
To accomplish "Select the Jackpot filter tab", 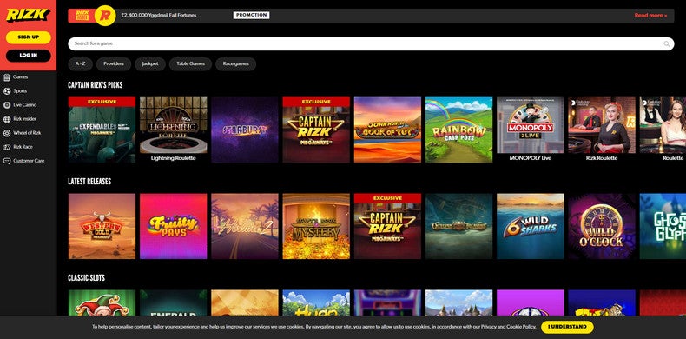I will [x=150, y=64].
